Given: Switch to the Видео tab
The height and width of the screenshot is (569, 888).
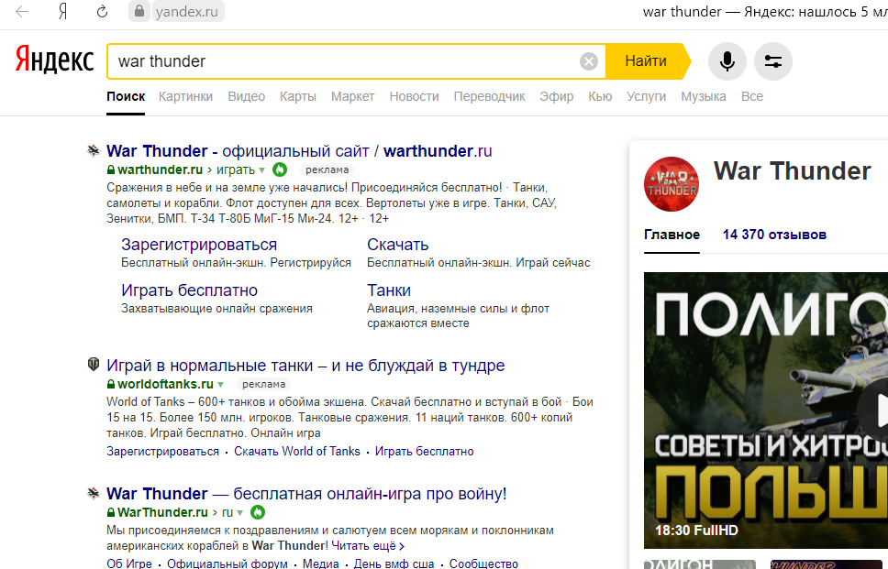Looking at the screenshot, I should tap(247, 97).
